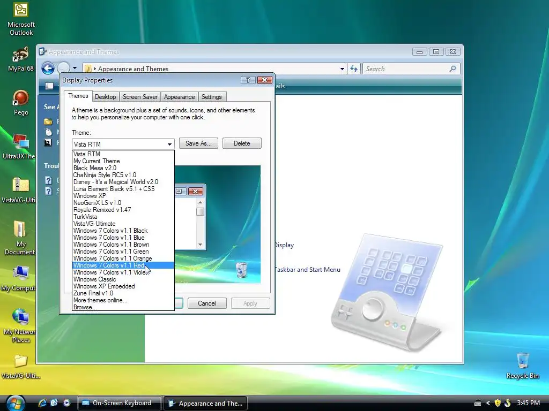549x411 pixels.
Task: Select Windows XP Embedded theme
Action: pos(123,286)
